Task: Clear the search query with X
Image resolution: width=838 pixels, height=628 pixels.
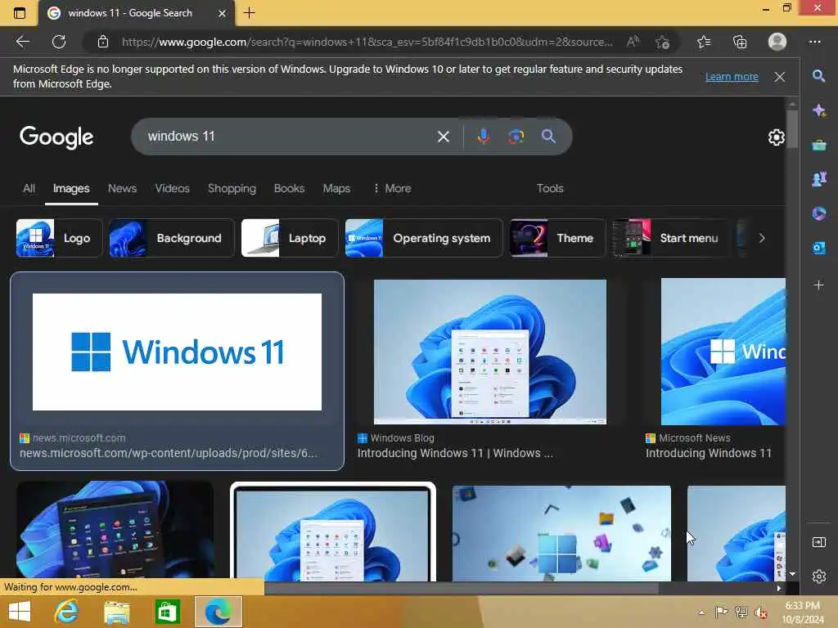Action: point(443,137)
